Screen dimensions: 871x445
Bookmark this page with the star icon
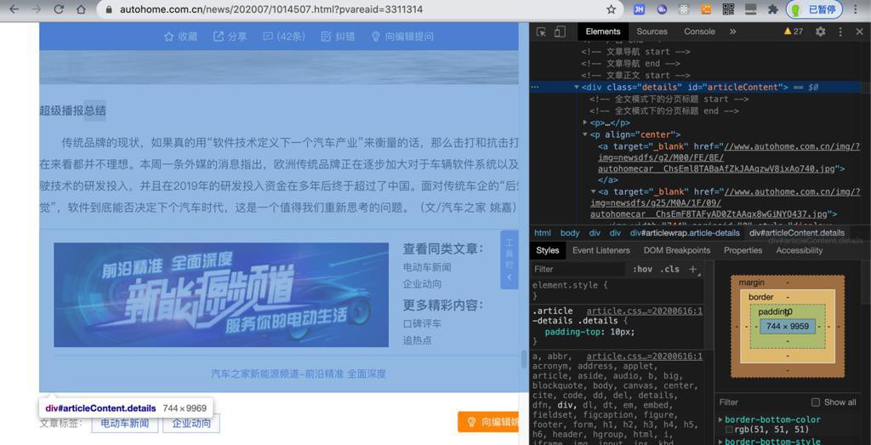(611, 9)
